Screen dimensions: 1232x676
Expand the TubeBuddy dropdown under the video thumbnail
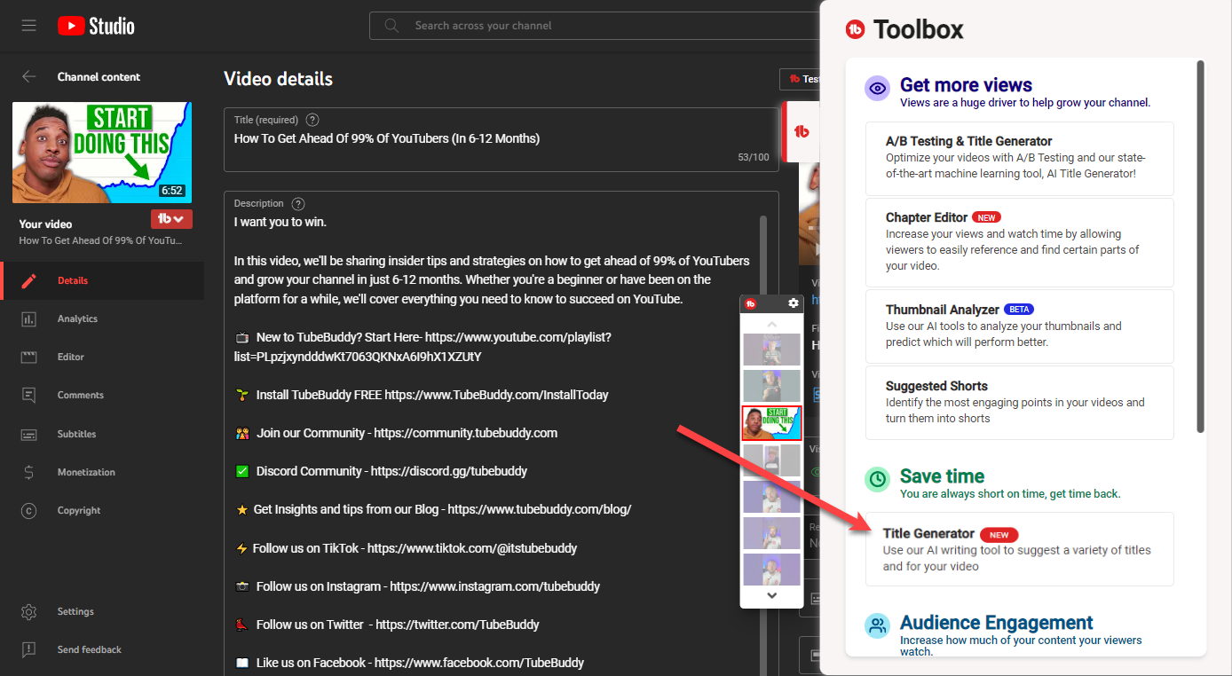tap(171, 219)
